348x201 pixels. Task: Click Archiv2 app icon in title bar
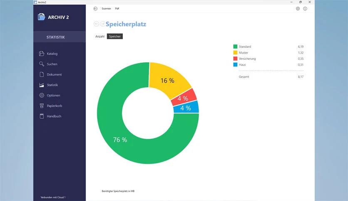[35, 2]
